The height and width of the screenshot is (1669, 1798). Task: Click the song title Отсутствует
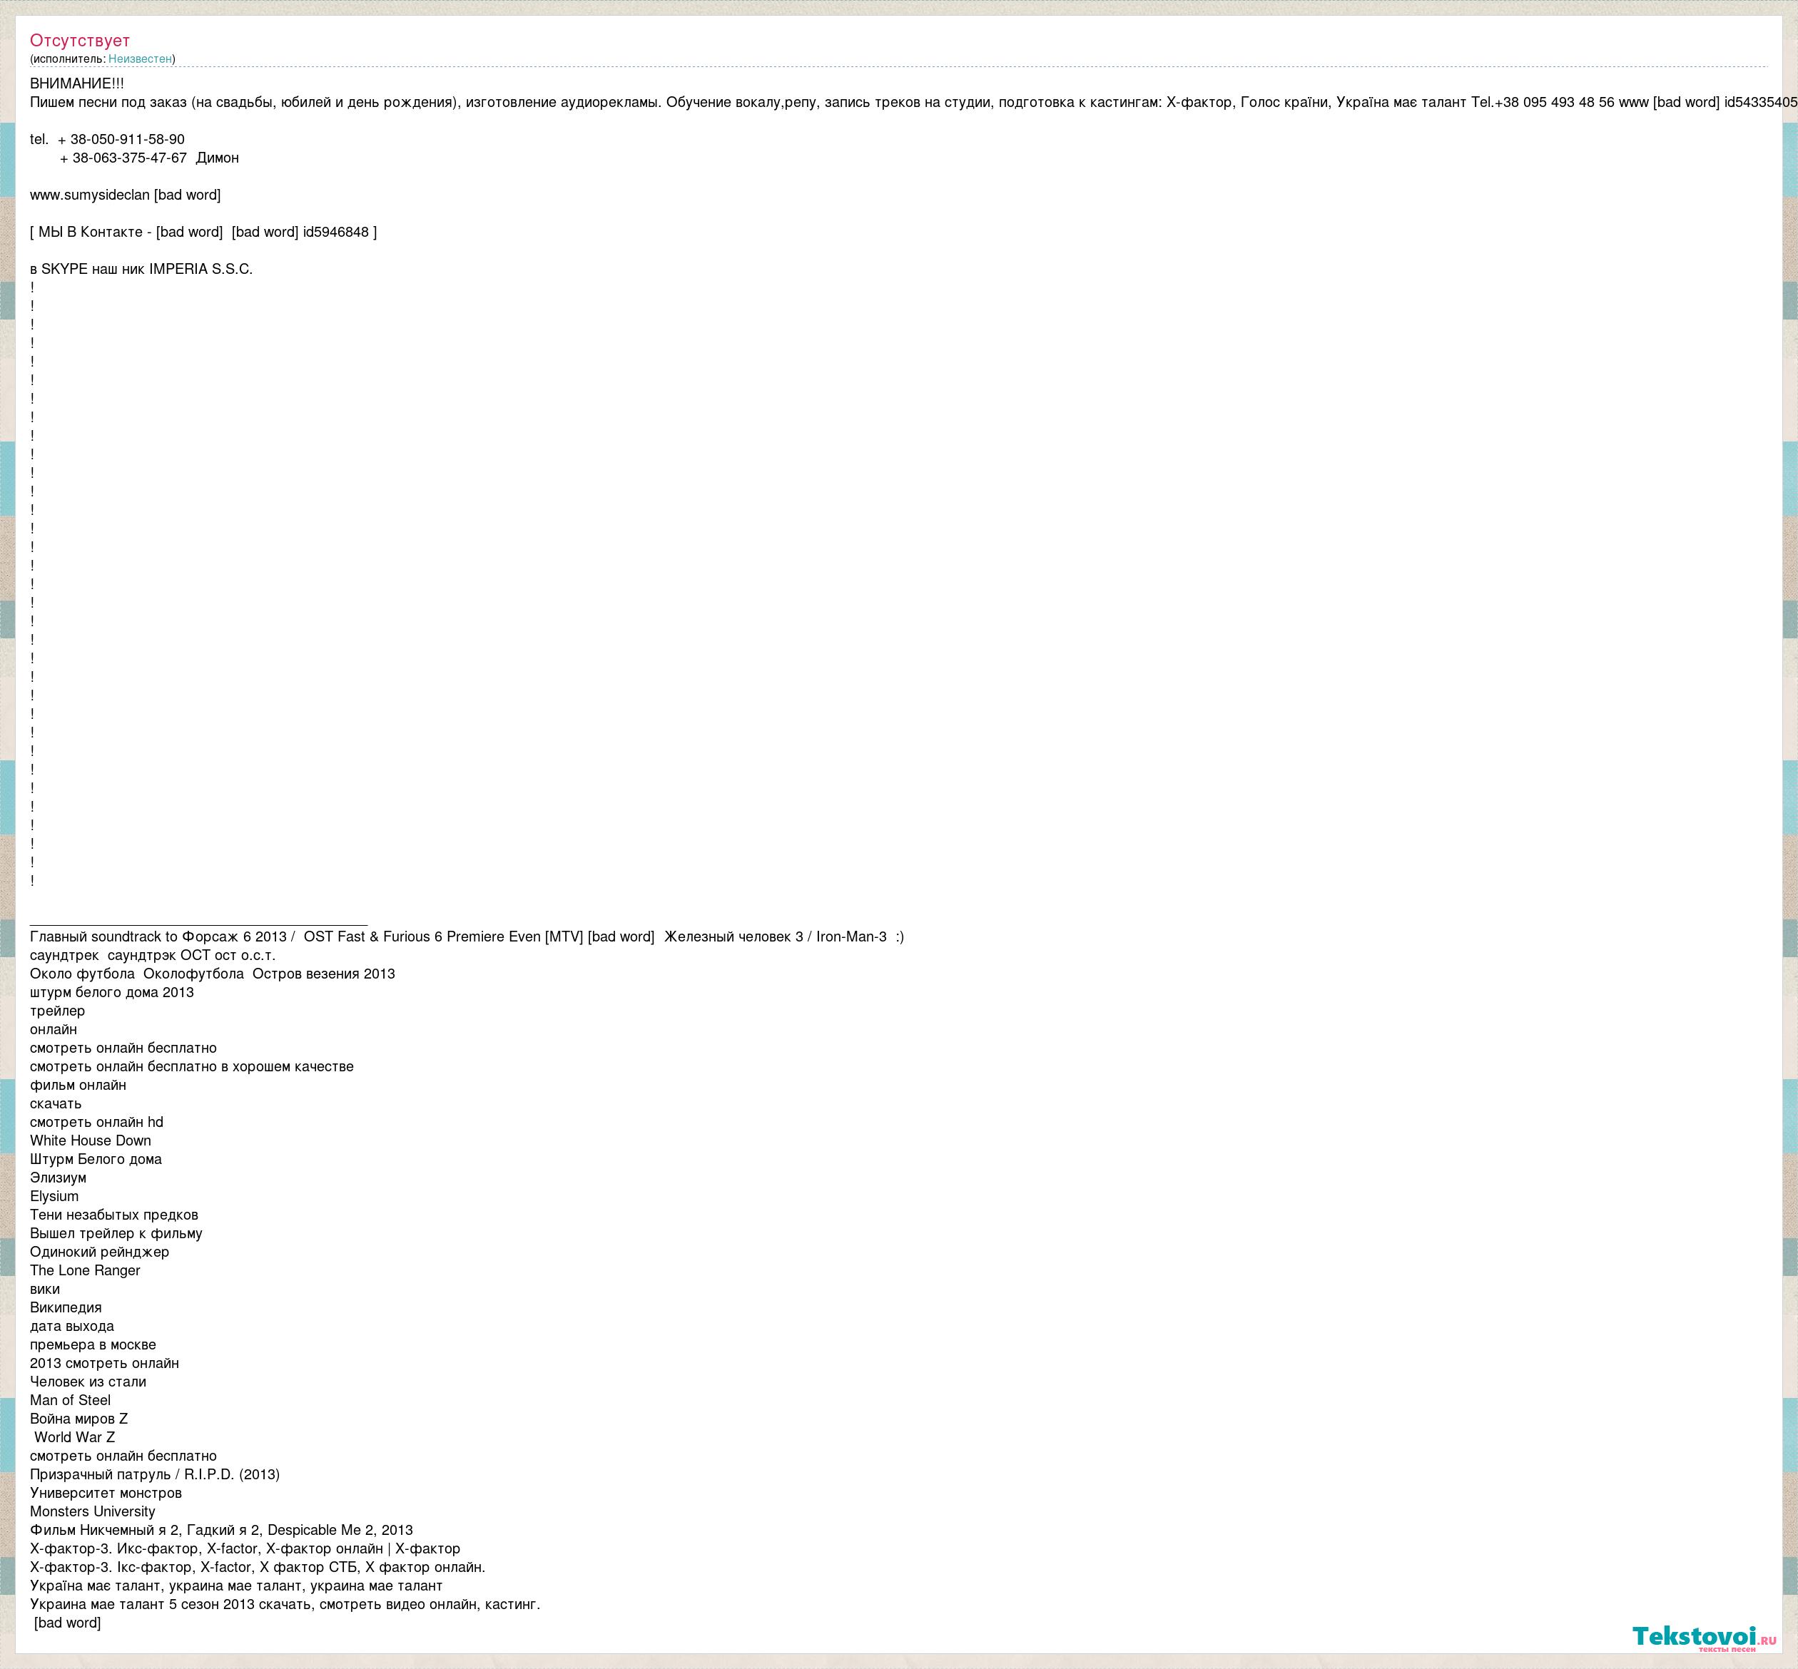79,41
